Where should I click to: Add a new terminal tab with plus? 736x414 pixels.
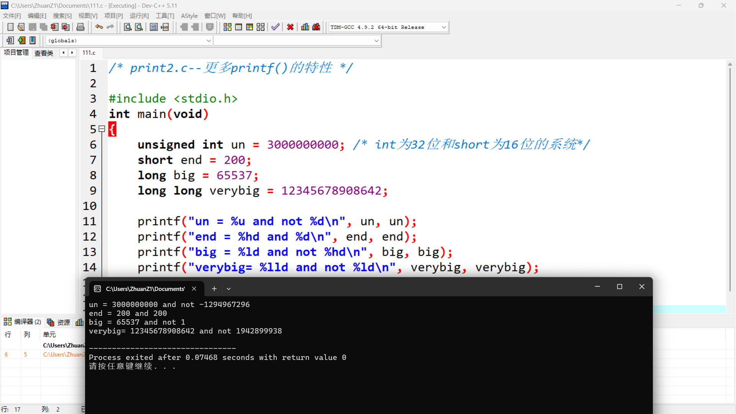pos(214,289)
